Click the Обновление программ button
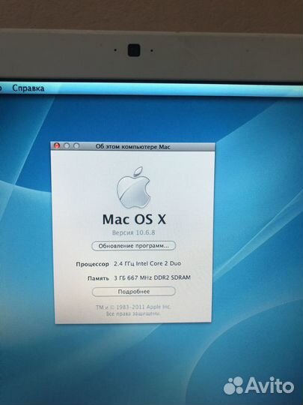 point(134,246)
